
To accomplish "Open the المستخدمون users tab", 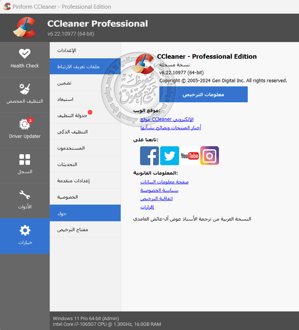I will pyautogui.click(x=85, y=148).
